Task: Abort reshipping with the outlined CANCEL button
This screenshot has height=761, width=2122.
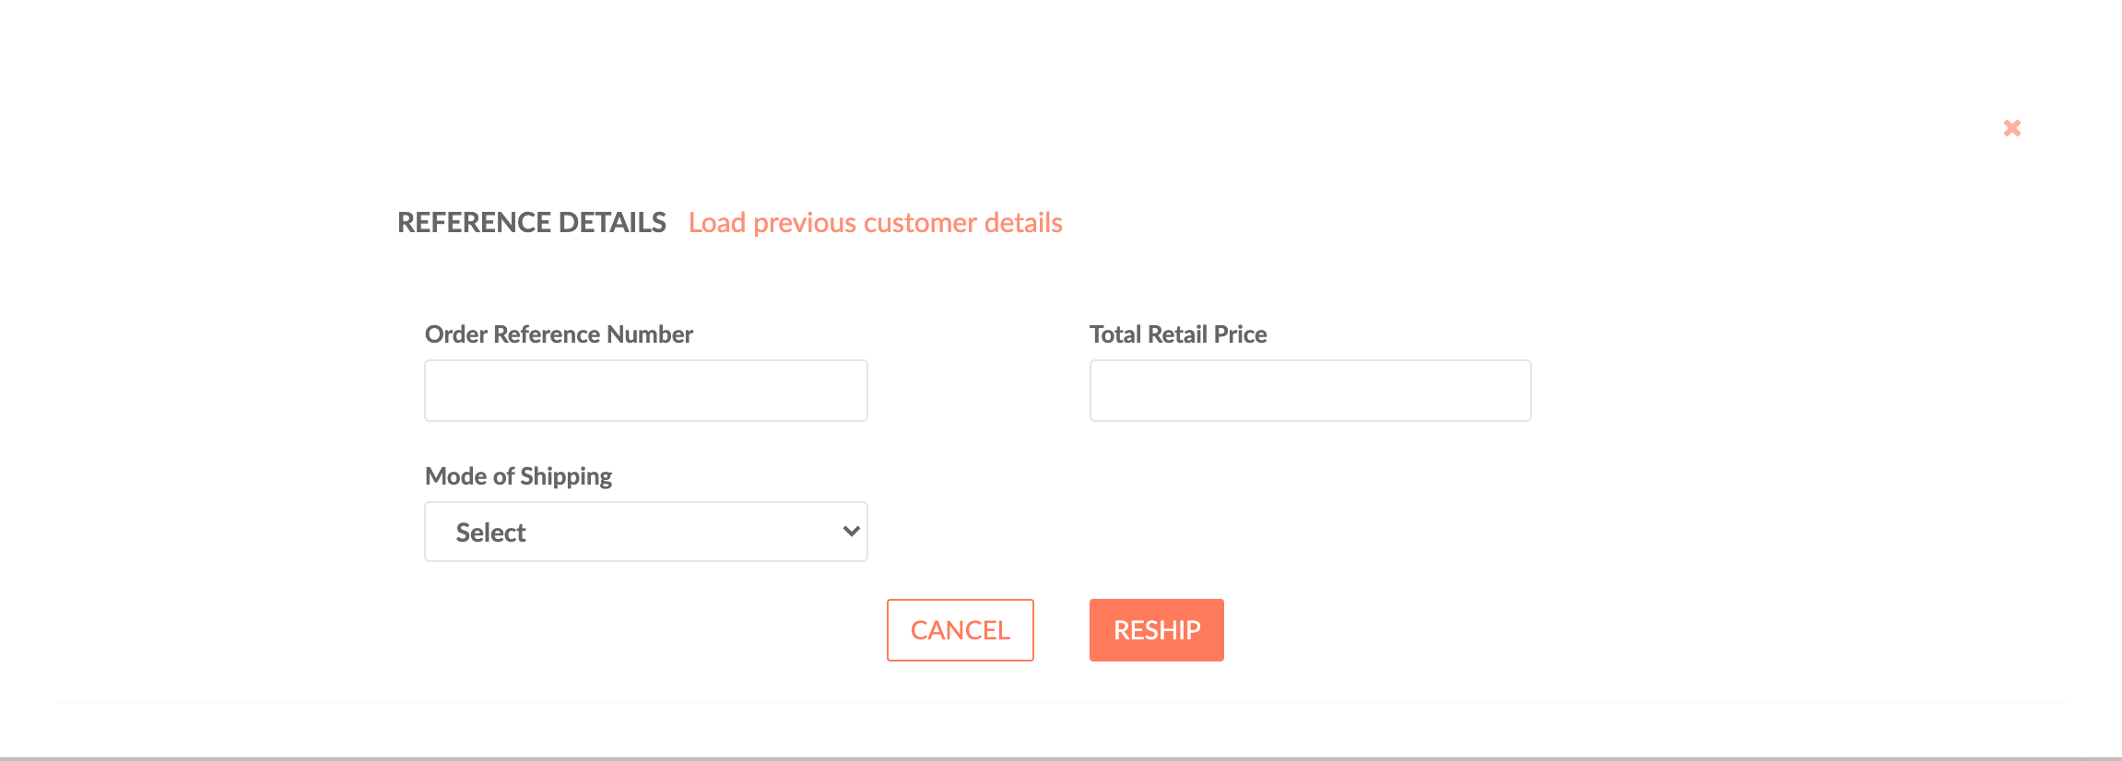Action: coord(960,630)
